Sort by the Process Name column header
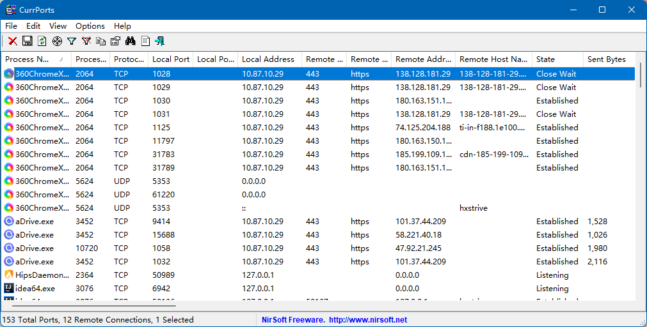 point(36,59)
